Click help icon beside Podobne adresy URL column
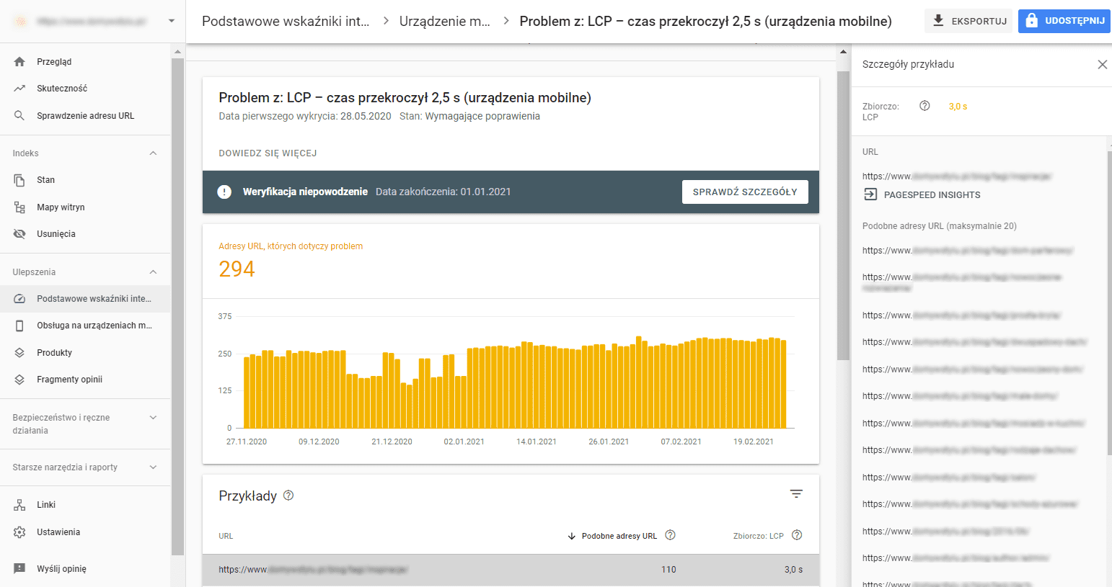Viewport: 1112px width, 587px height. pos(670,535)
